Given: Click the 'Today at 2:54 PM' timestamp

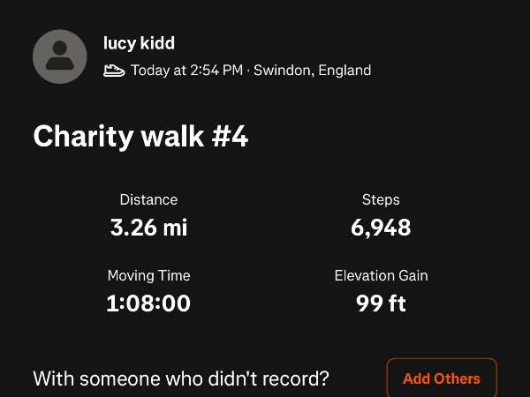Looking at the screenshot, I should [x=186, y=71].
